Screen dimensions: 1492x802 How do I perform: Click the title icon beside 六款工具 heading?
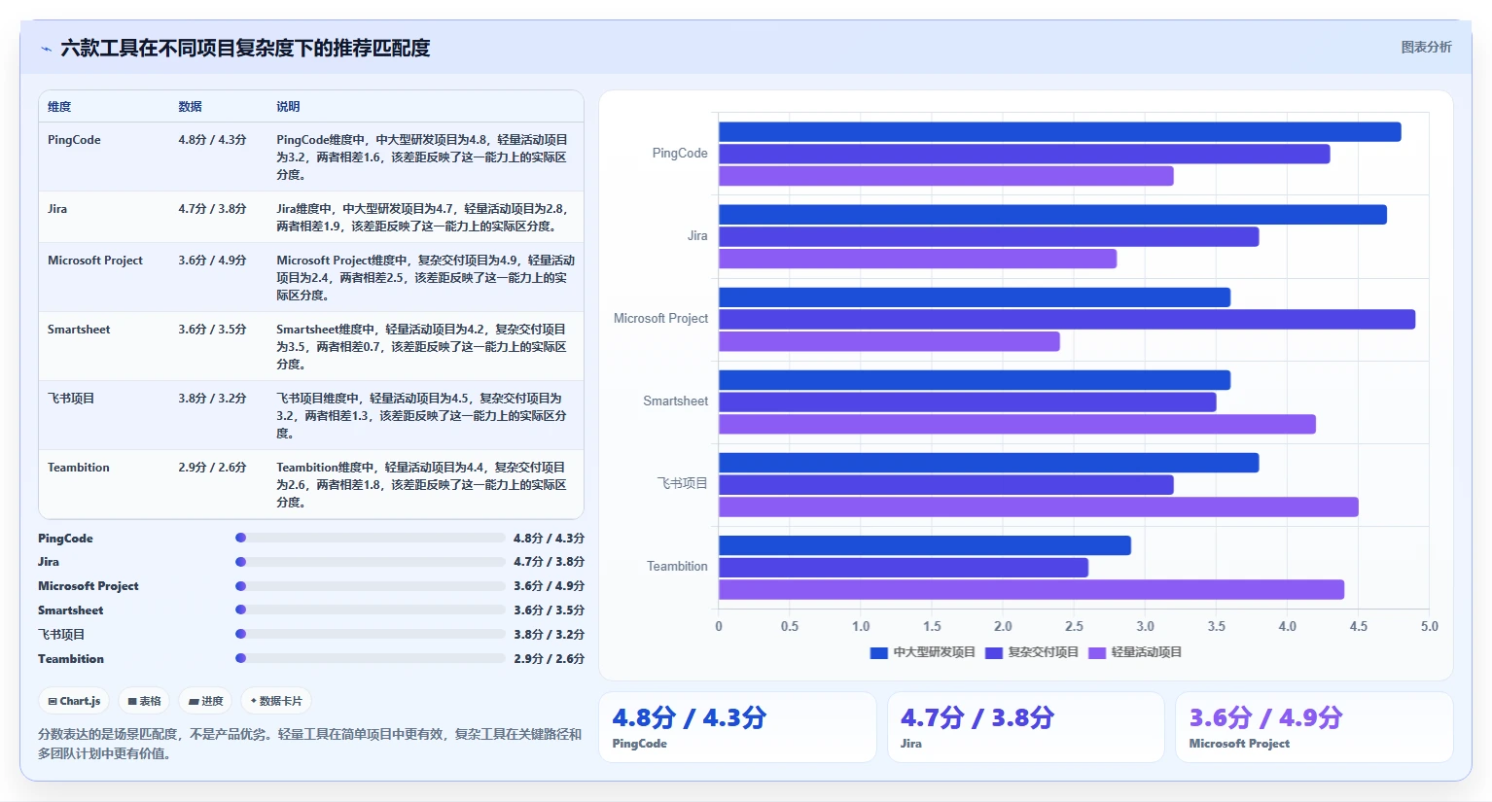click(x=46, y=49)
